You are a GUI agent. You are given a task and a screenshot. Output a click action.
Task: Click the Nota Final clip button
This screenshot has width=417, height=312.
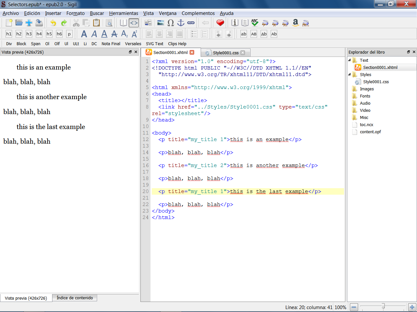point(111,44)
